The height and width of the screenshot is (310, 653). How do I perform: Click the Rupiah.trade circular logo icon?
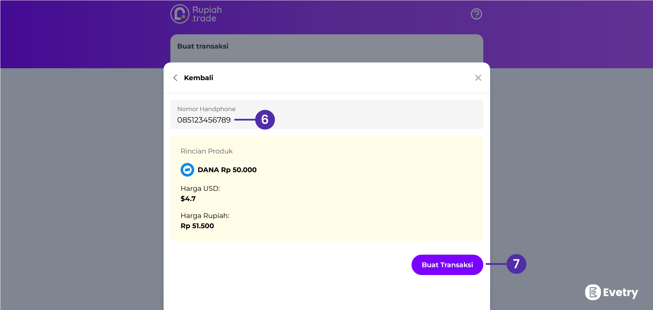pos(180,14)
